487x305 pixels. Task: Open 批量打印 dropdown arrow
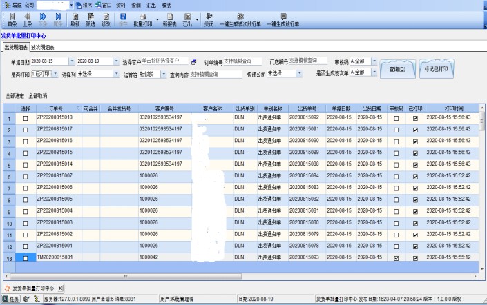point(157,20)
